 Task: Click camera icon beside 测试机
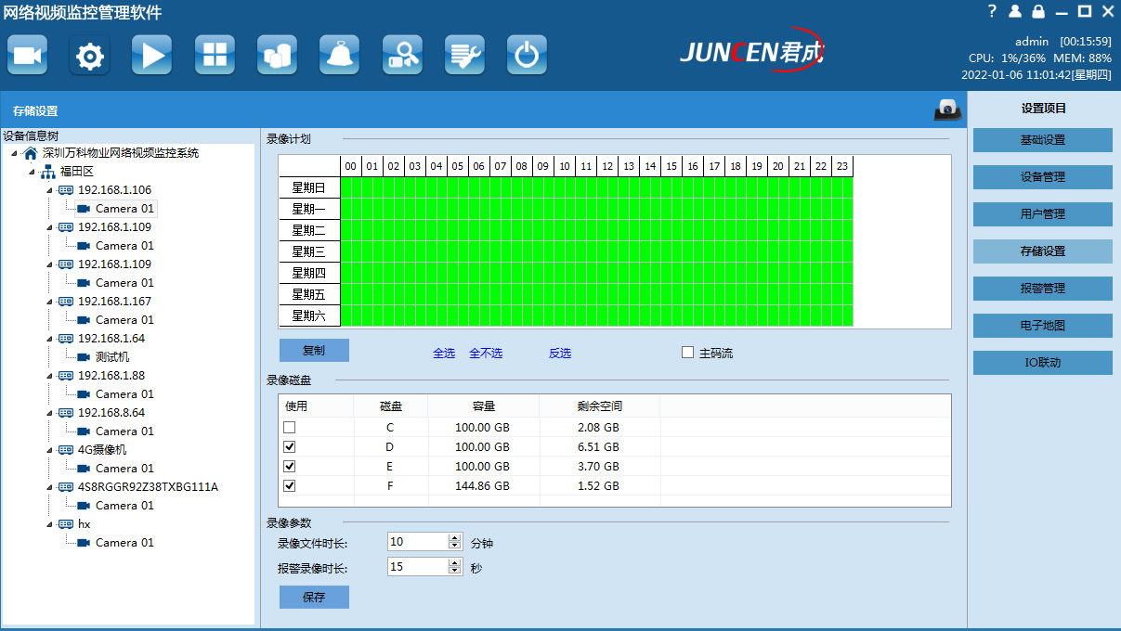(84, 357)
